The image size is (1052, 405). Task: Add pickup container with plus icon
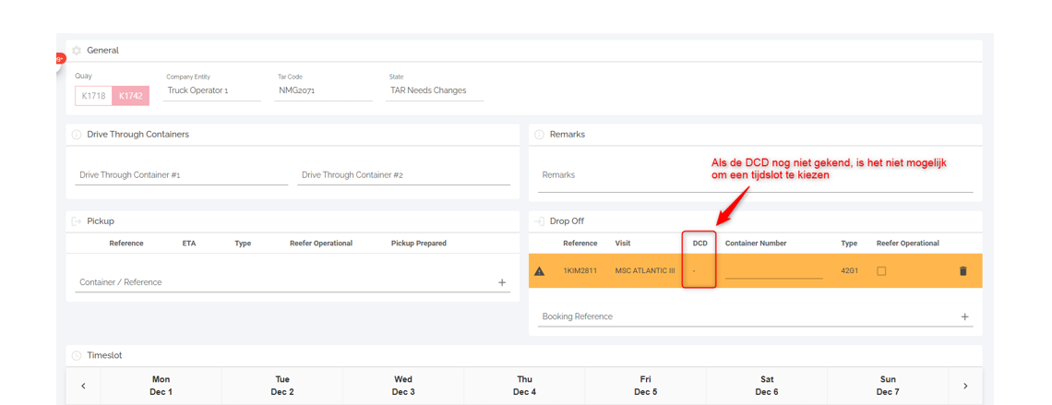[502, 282]
